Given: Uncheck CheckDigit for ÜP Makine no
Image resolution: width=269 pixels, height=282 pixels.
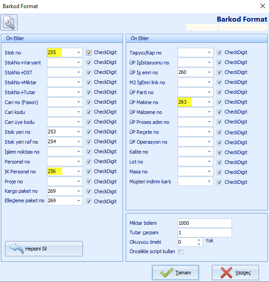Looking at the screenshot, I should click(219, 102).
